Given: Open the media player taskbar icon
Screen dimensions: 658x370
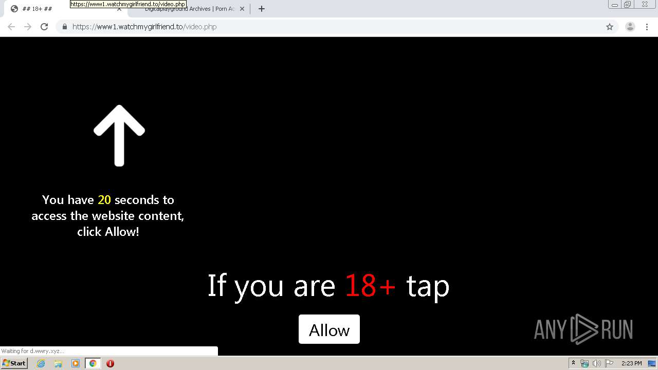Looking at the screenshot, I should click(x=76, y=363).
